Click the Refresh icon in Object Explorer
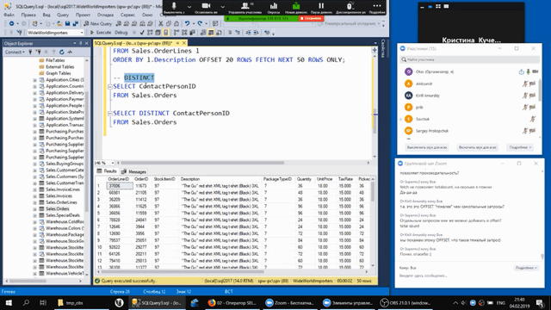Image resolution: width=551 pixels, height=310 pixels. [62, 52]
